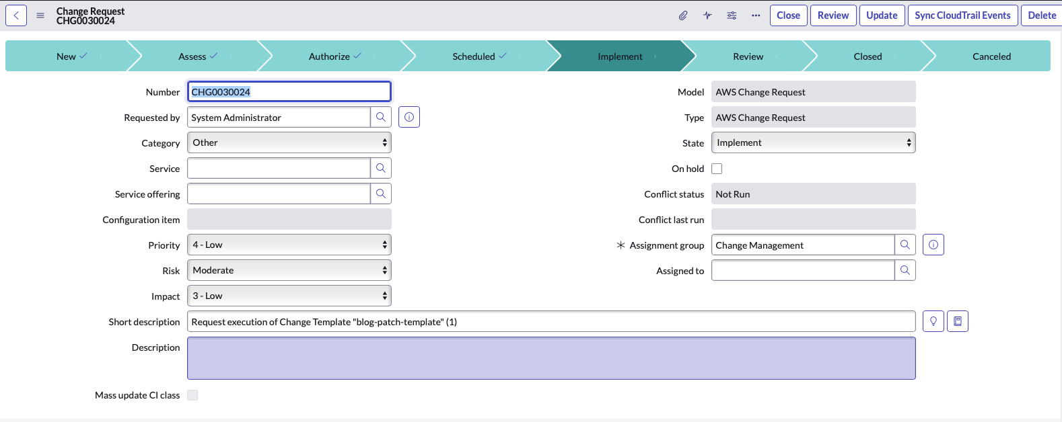The height and width of the screenshot is (422, 1062).
Task: Select the New stage in process flow
Action: point(67,56)
